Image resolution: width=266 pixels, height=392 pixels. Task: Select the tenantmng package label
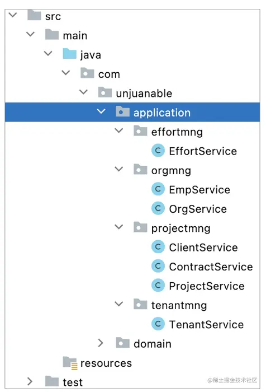click(x=179, y=305)
